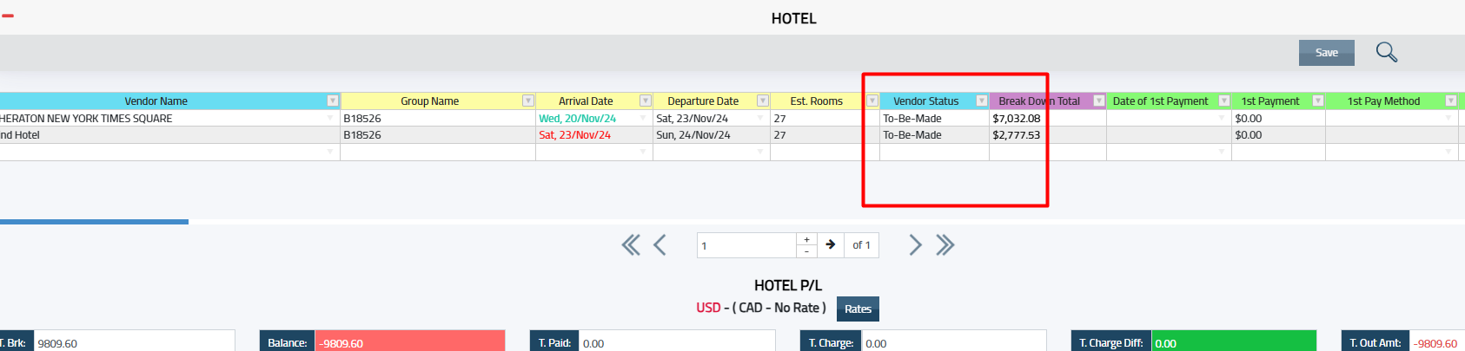Go to the next page arrow
The height and width of the screenshot is (351, 1465).
coord(915,245)
